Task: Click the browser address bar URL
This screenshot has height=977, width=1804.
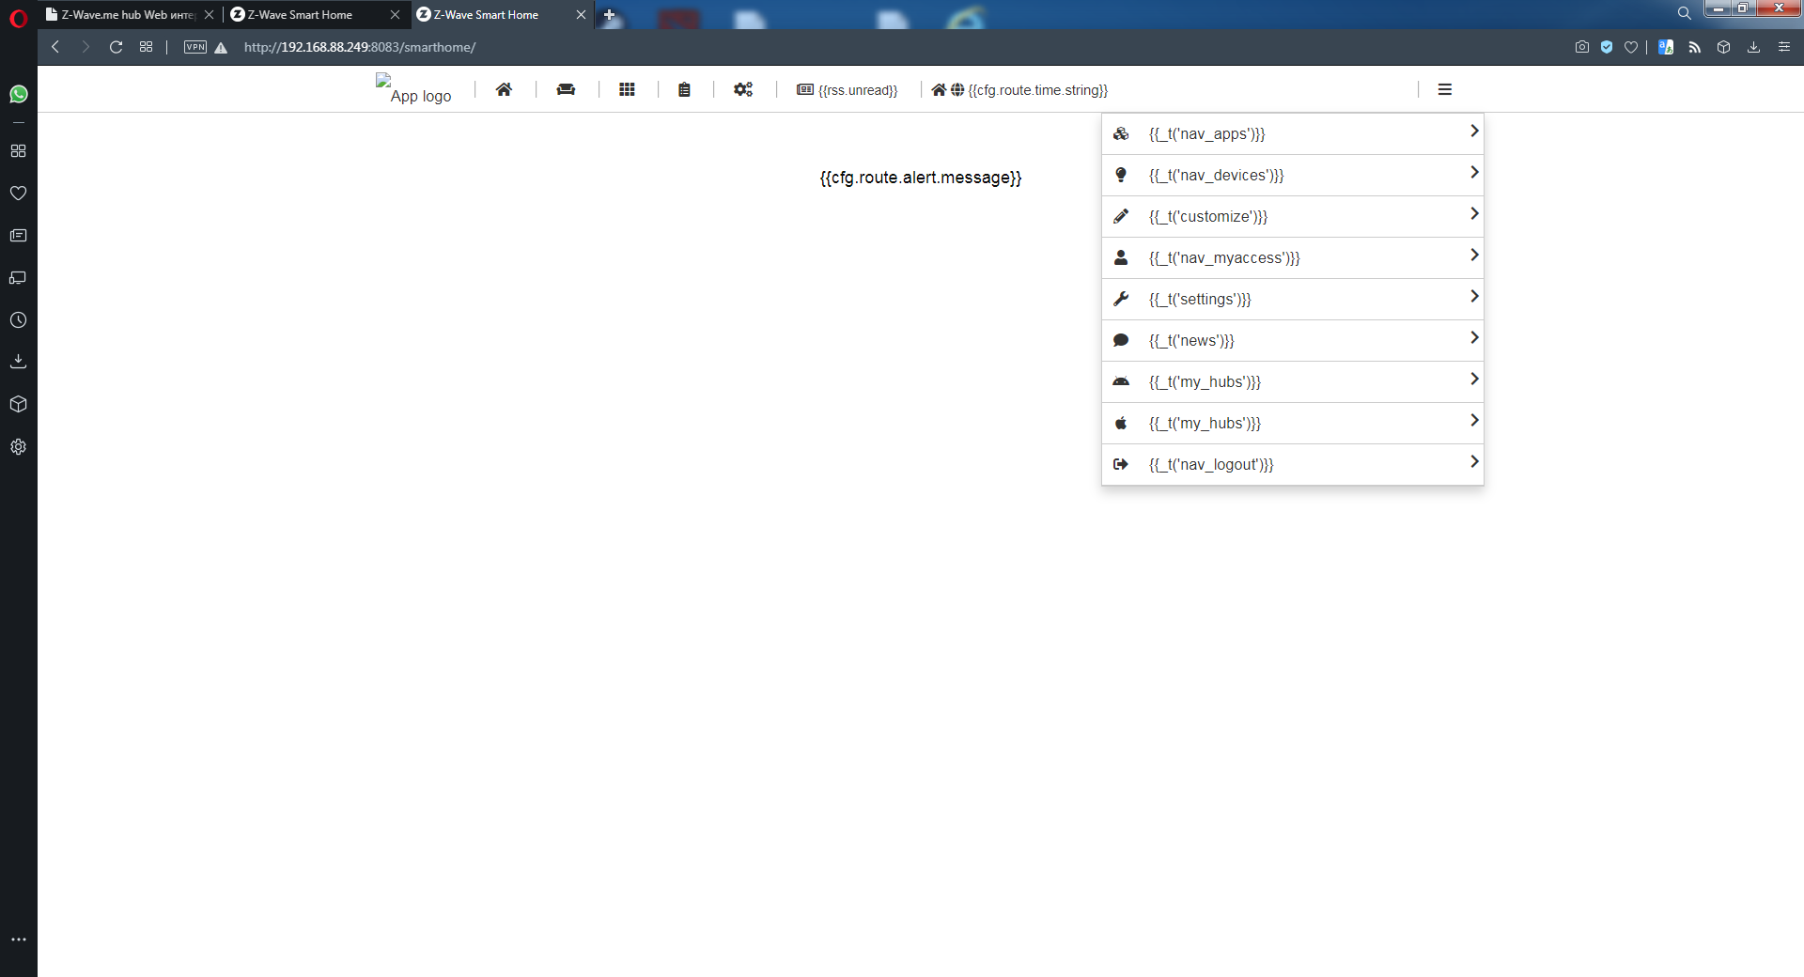Action: (x=360, y=47)
